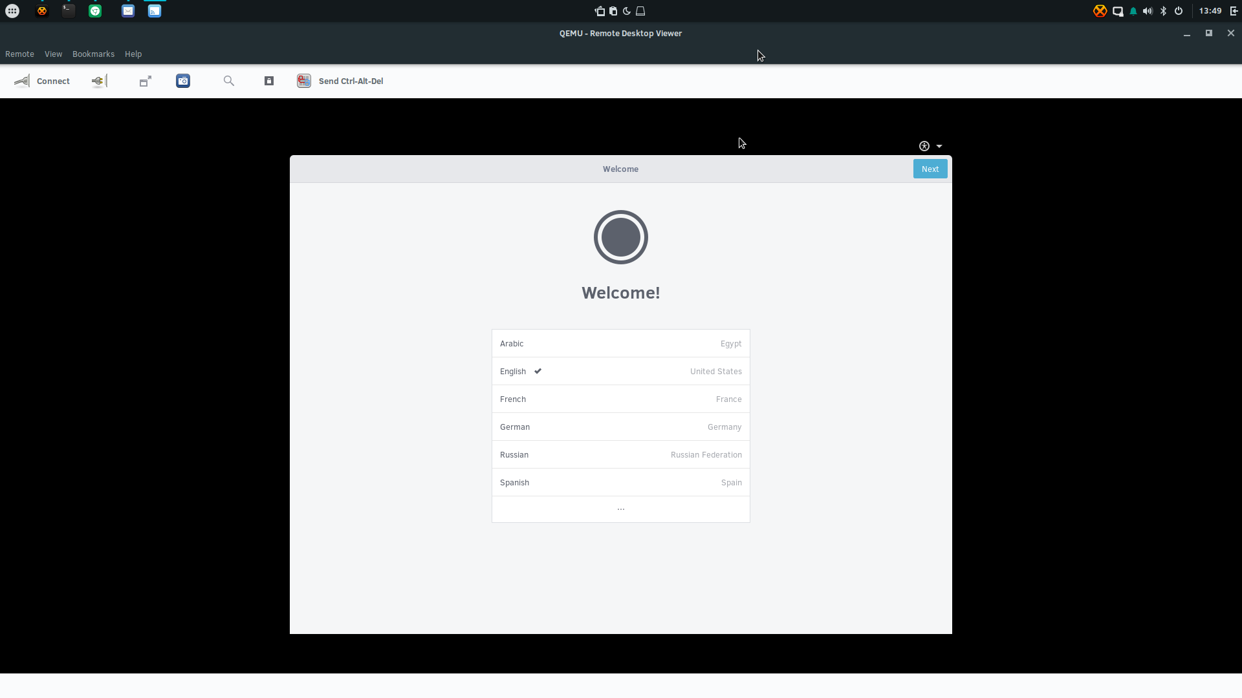Open the volume speaker tray icon

pyautogui.click(x=1148, y=11)
